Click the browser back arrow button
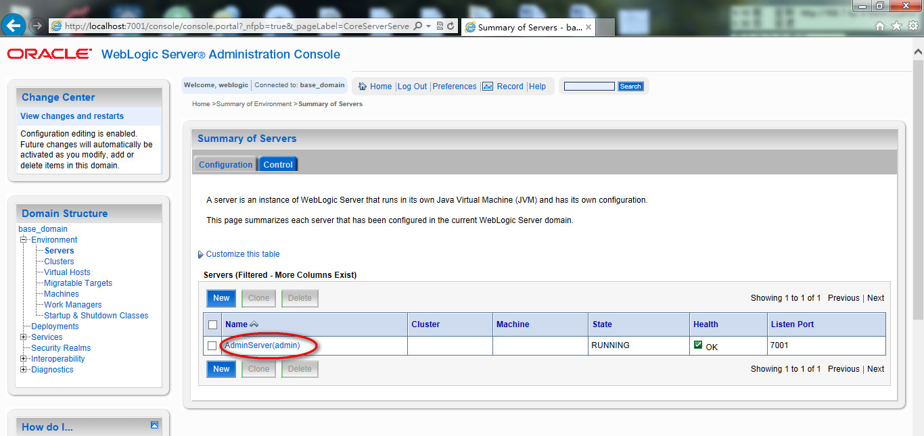This screenshot has height=436, width=924. [14, 26]
